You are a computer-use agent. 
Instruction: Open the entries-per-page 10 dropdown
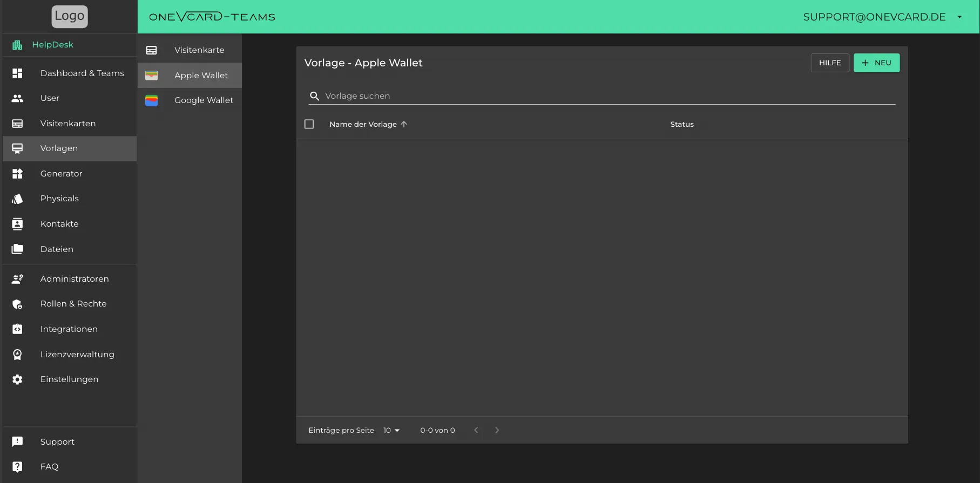pyautogui.click(x=391, y=430)
